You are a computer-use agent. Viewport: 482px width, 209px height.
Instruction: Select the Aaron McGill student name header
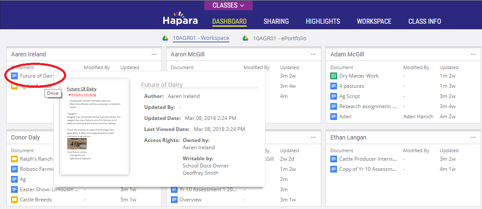coord(187,54)
